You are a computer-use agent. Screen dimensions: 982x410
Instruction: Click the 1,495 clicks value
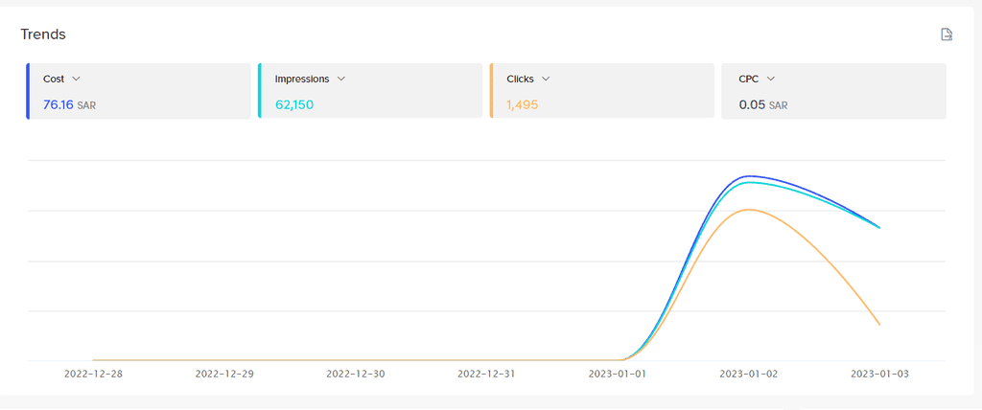pyautogui.click(x=523, y=104)
